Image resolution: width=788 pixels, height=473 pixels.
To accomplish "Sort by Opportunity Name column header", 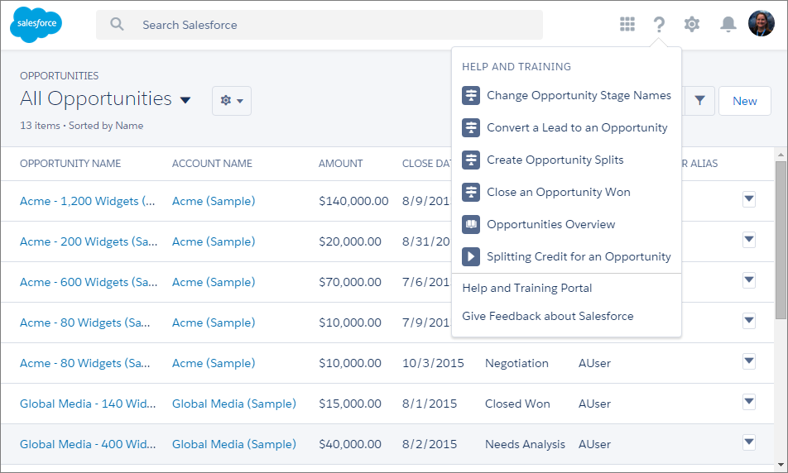I will click(70, 163).
